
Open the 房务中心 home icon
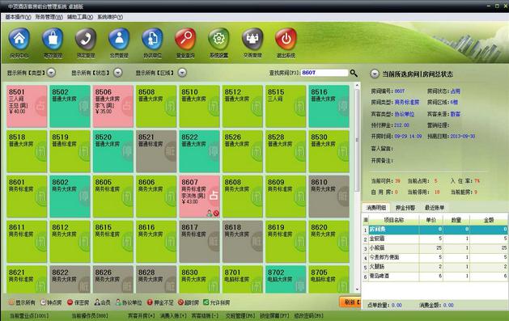tap(19, 40)
